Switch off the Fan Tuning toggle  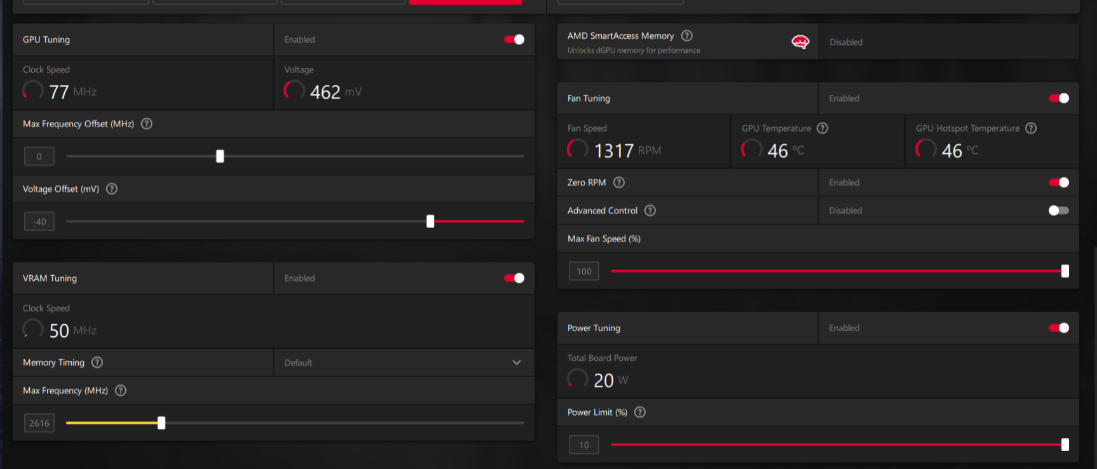click(1059, 98)
